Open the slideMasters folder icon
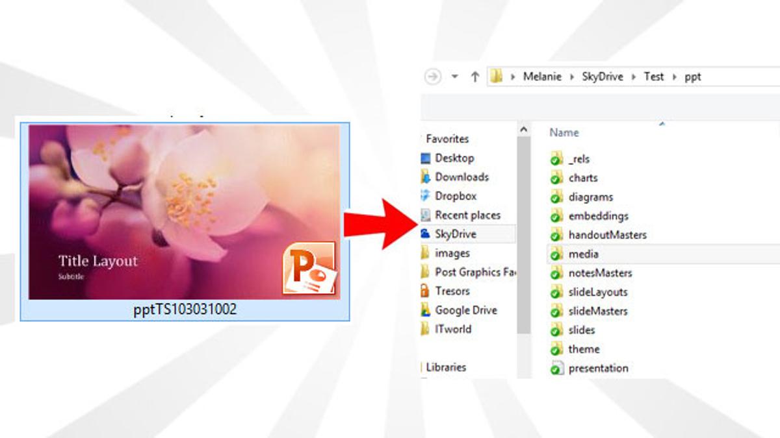This screenshot has height=438, width=780. [x=556, y=311]
